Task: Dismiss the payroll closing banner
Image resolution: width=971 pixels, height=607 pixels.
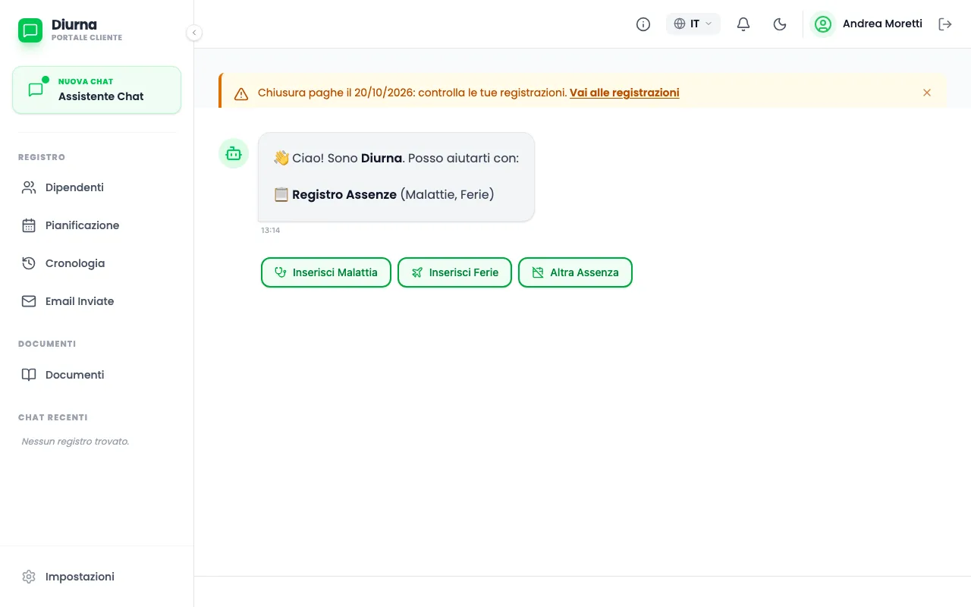Action: click(927, 93)
